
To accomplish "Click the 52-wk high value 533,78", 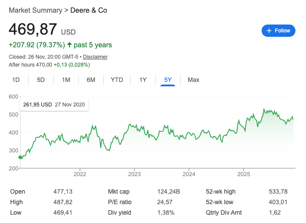I will (278, 191).
